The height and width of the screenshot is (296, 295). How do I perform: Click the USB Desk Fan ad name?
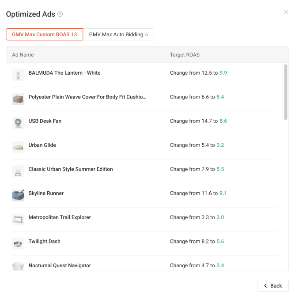tap(45, 121)
